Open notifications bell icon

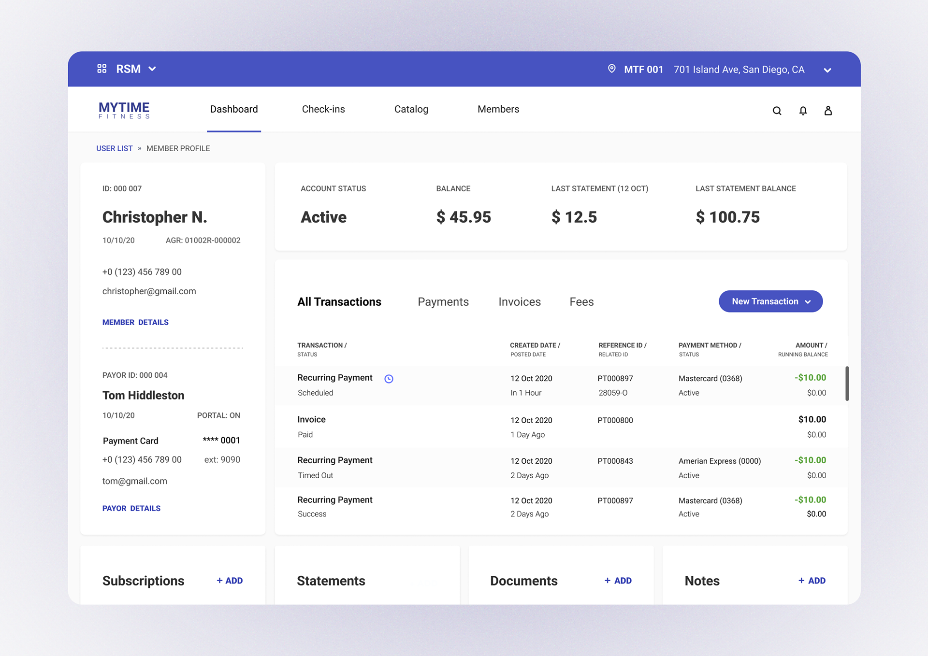803,111
